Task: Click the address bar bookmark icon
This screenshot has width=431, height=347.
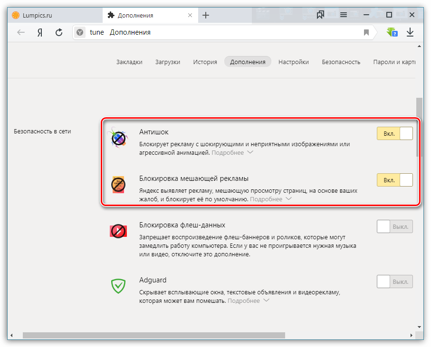Action: [366, 32]
